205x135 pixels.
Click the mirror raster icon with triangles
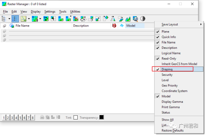[x=113, y=18]
